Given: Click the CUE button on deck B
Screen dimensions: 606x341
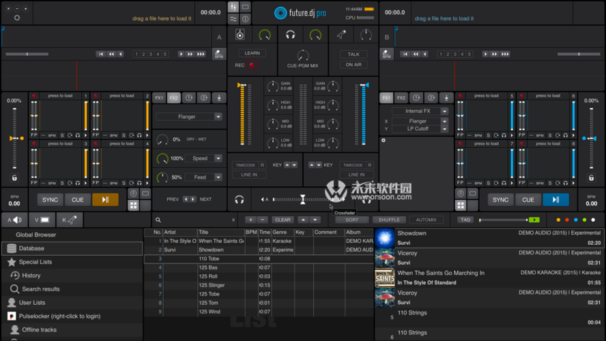Looking at the screenshot, I should [528, 200].
